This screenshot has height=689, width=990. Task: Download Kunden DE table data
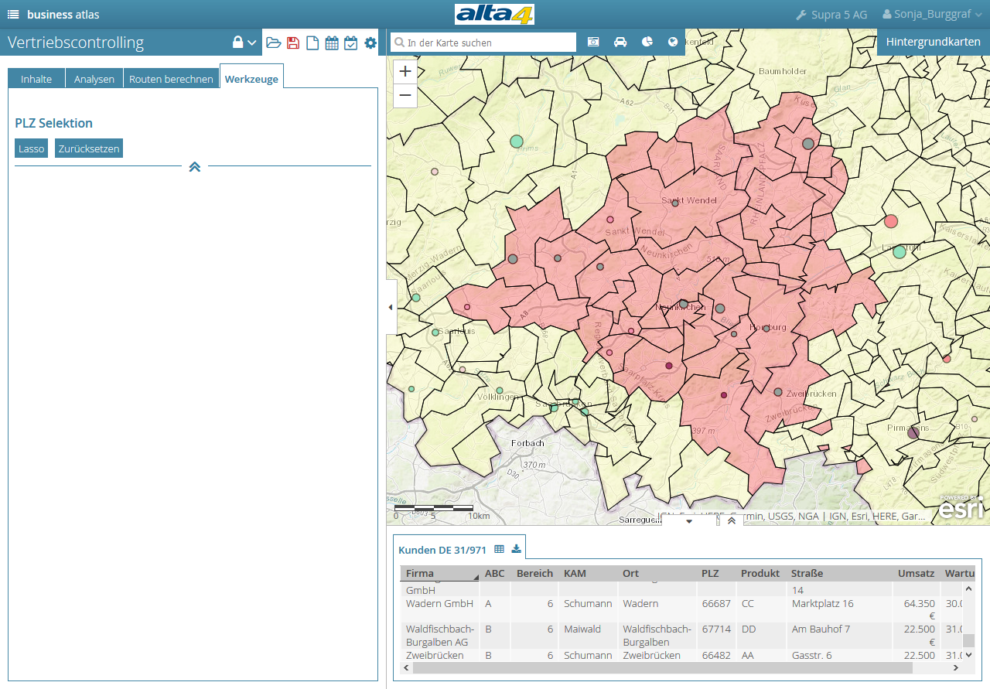coord(517,549)
